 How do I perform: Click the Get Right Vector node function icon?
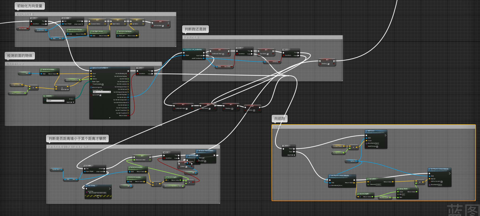(x=91, y=31)
